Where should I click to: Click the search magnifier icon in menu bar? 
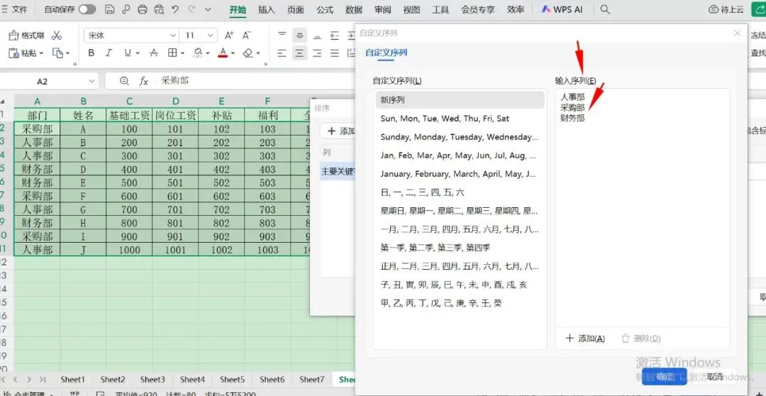click(605, 9)
